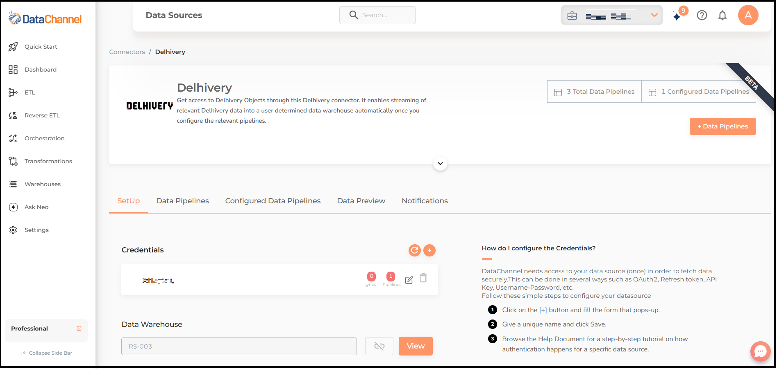The height and width of the screenshot is (369, 777).
Task: Click the search magnifier icon
Action: coord(354,15)
